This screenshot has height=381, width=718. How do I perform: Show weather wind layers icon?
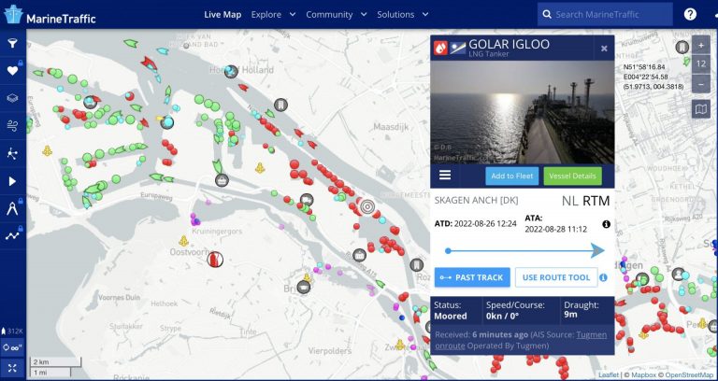[12, 125]
